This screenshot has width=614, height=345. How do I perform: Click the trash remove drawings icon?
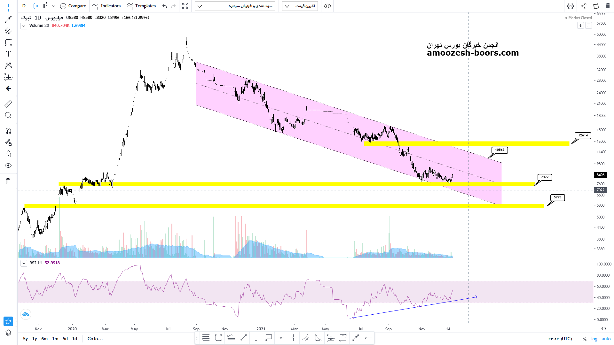click(8, 181)
